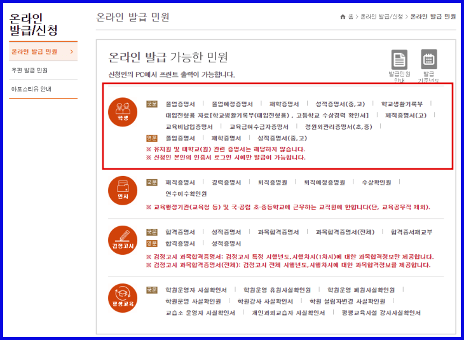The height and width of the screenshot is (340, 464).
Task: Open 과목합격증명서(전체) link
Action: click(x=345, y=232)
